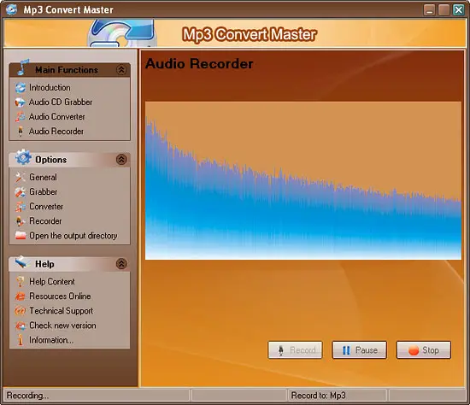Select Technical Support
The image size is (470, 405).
tap(62, 311)
